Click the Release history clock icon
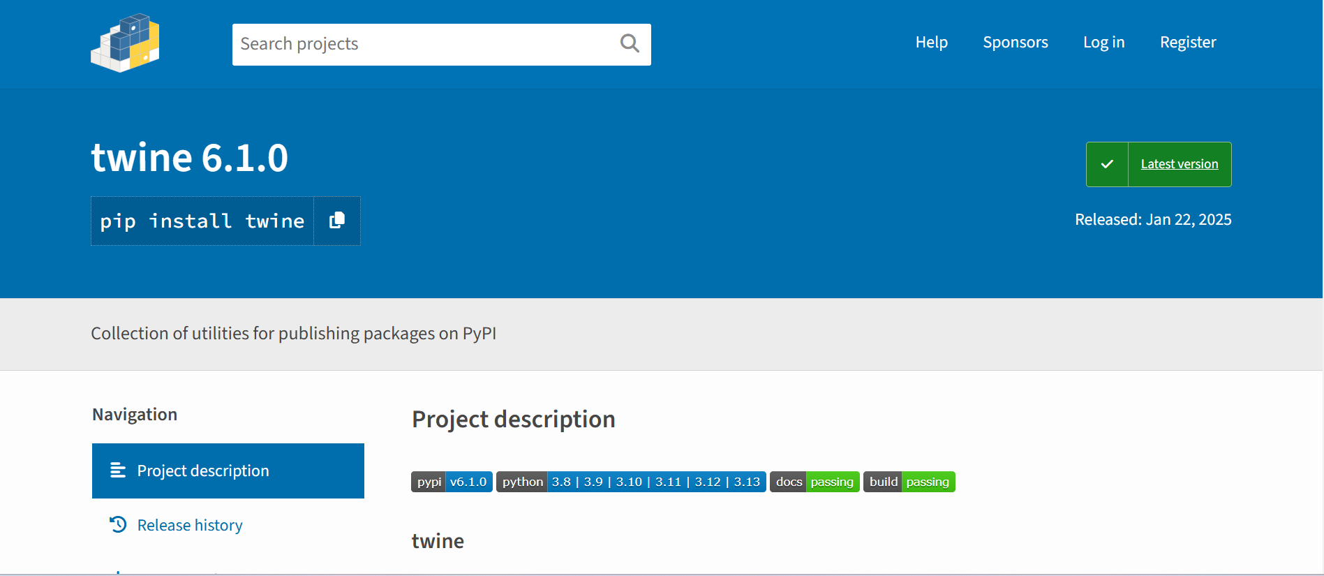The height and width of the screenshot is (576, 1324). point(118,524)
